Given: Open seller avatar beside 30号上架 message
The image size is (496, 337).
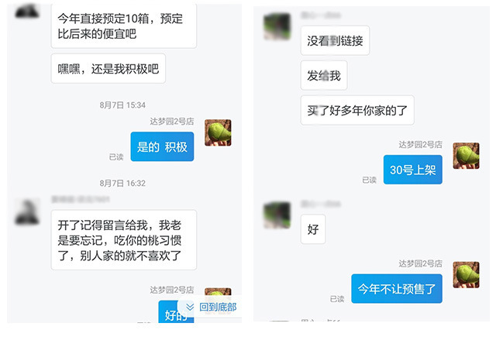Looking at the screenshot, I should coord(466,156).
